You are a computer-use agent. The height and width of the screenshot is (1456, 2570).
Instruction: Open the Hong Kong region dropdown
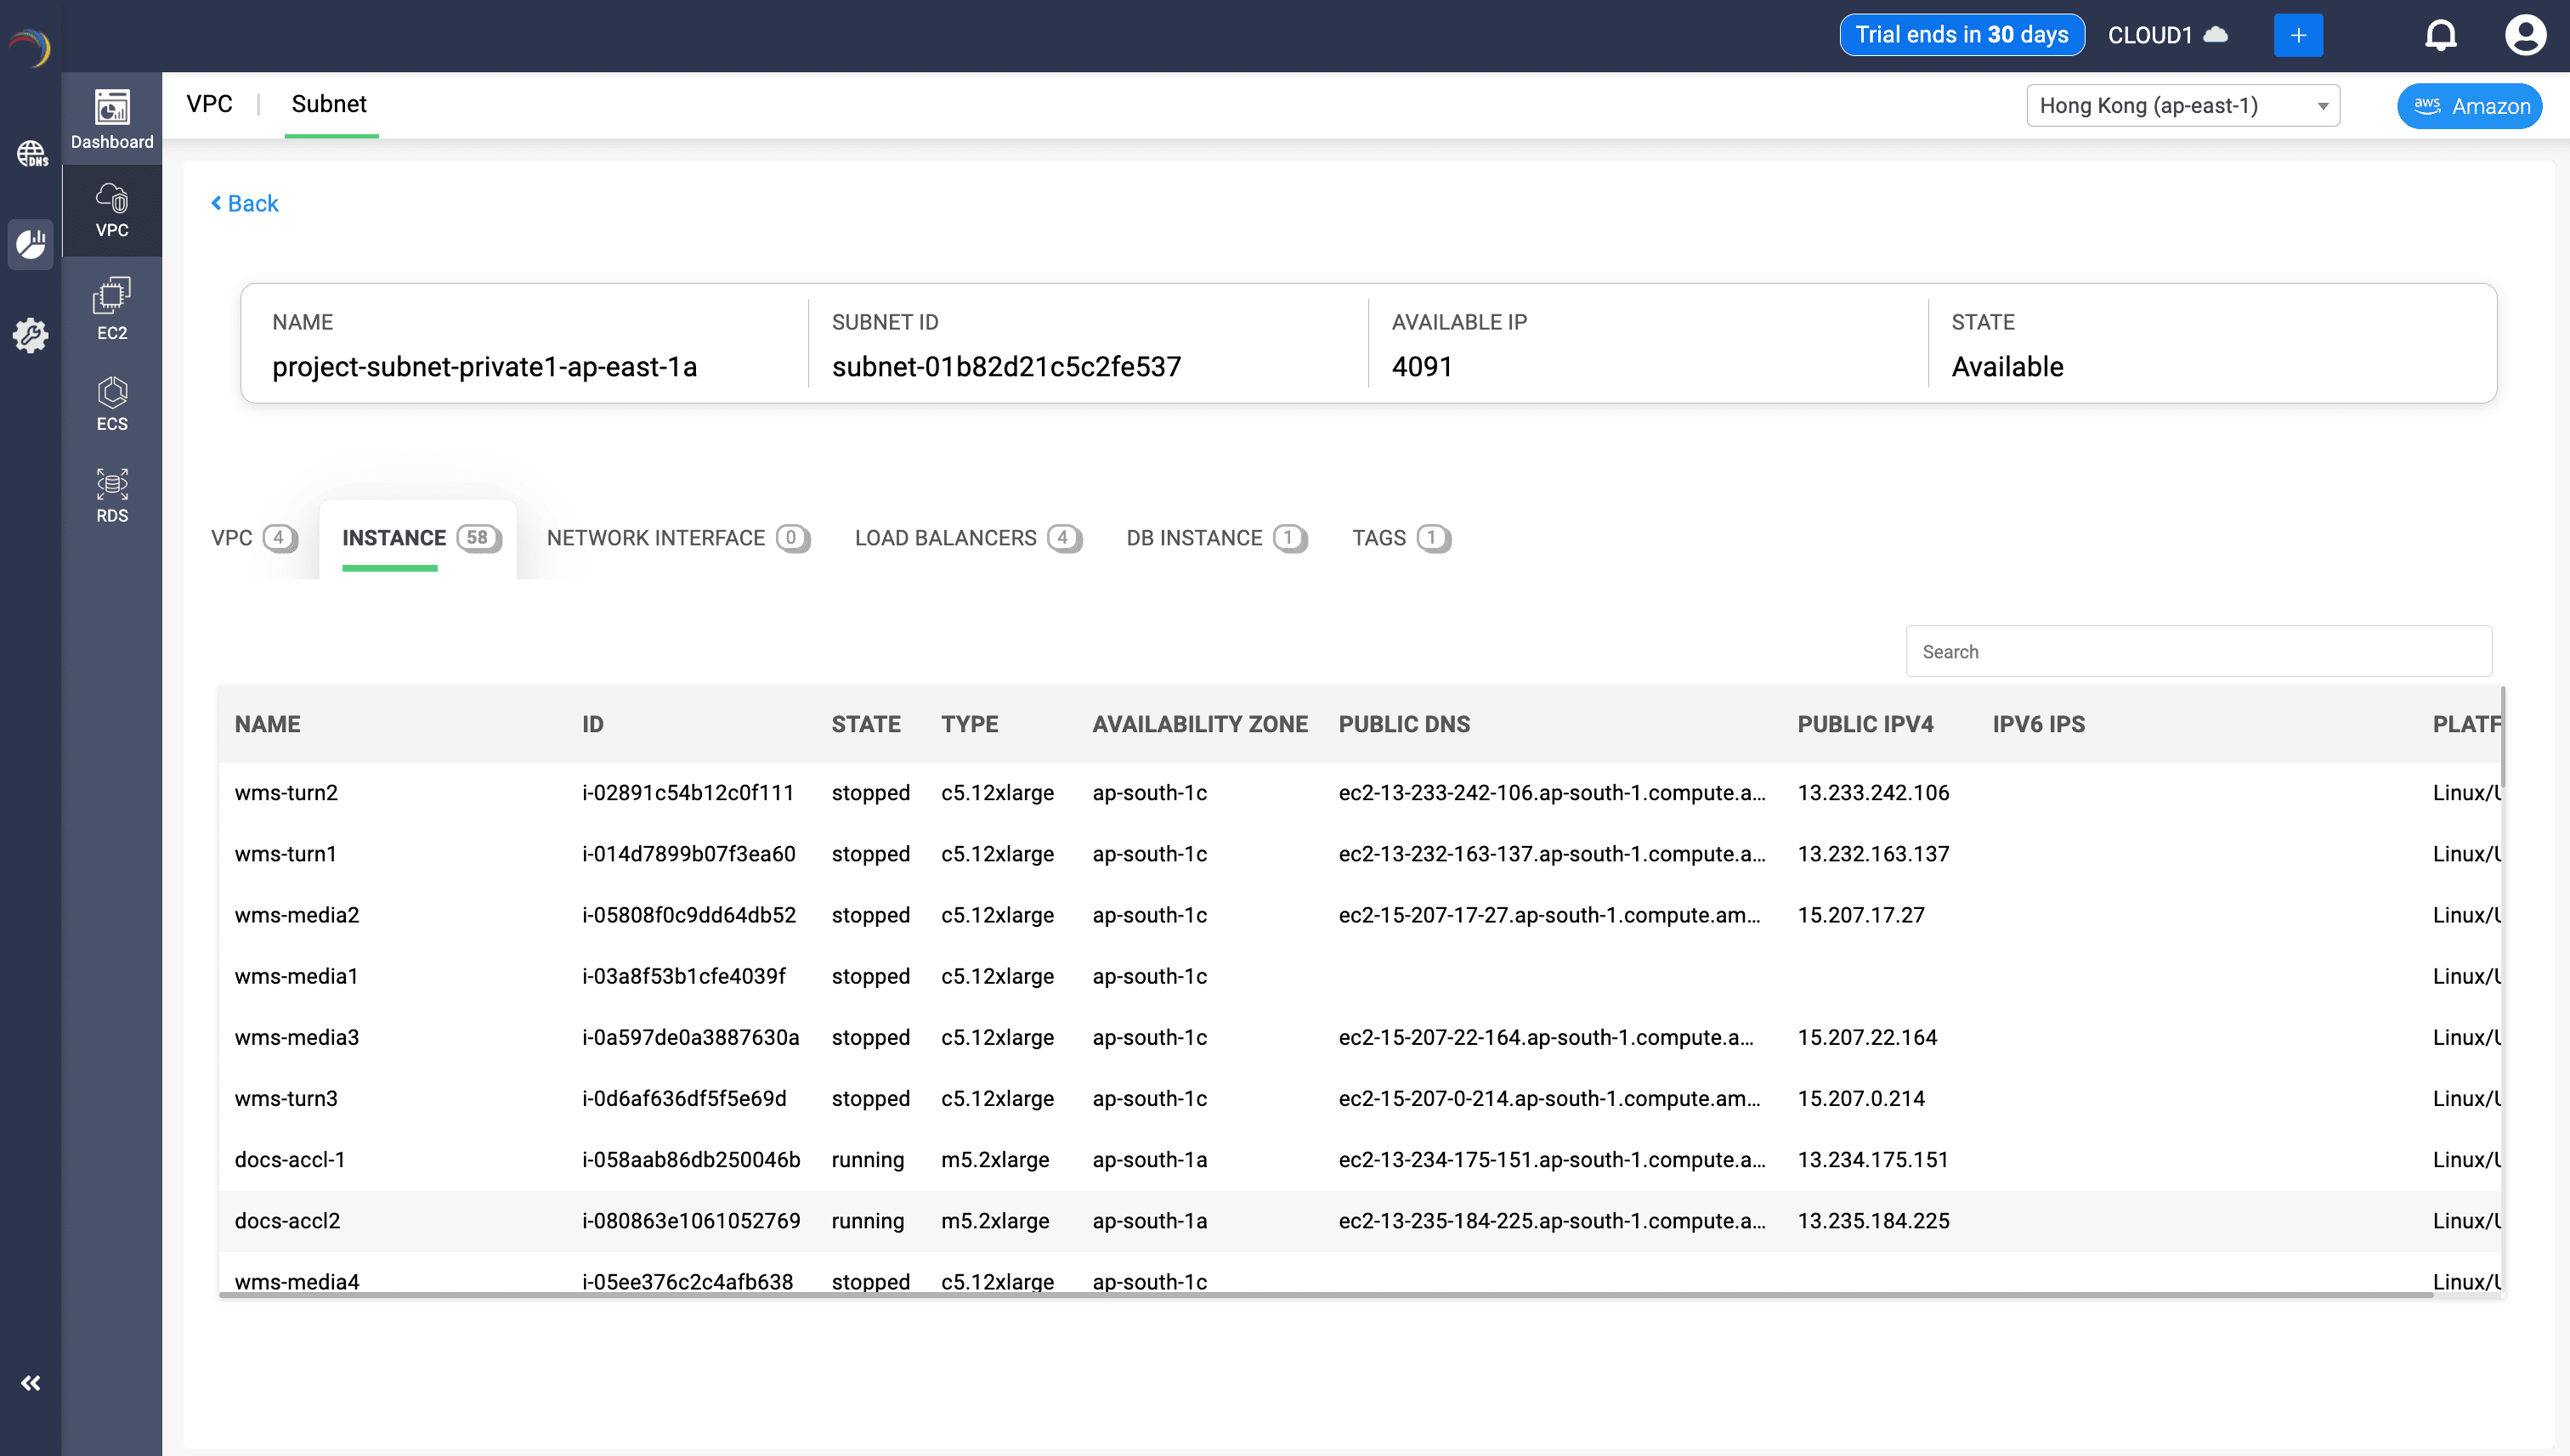point(2182,105)
